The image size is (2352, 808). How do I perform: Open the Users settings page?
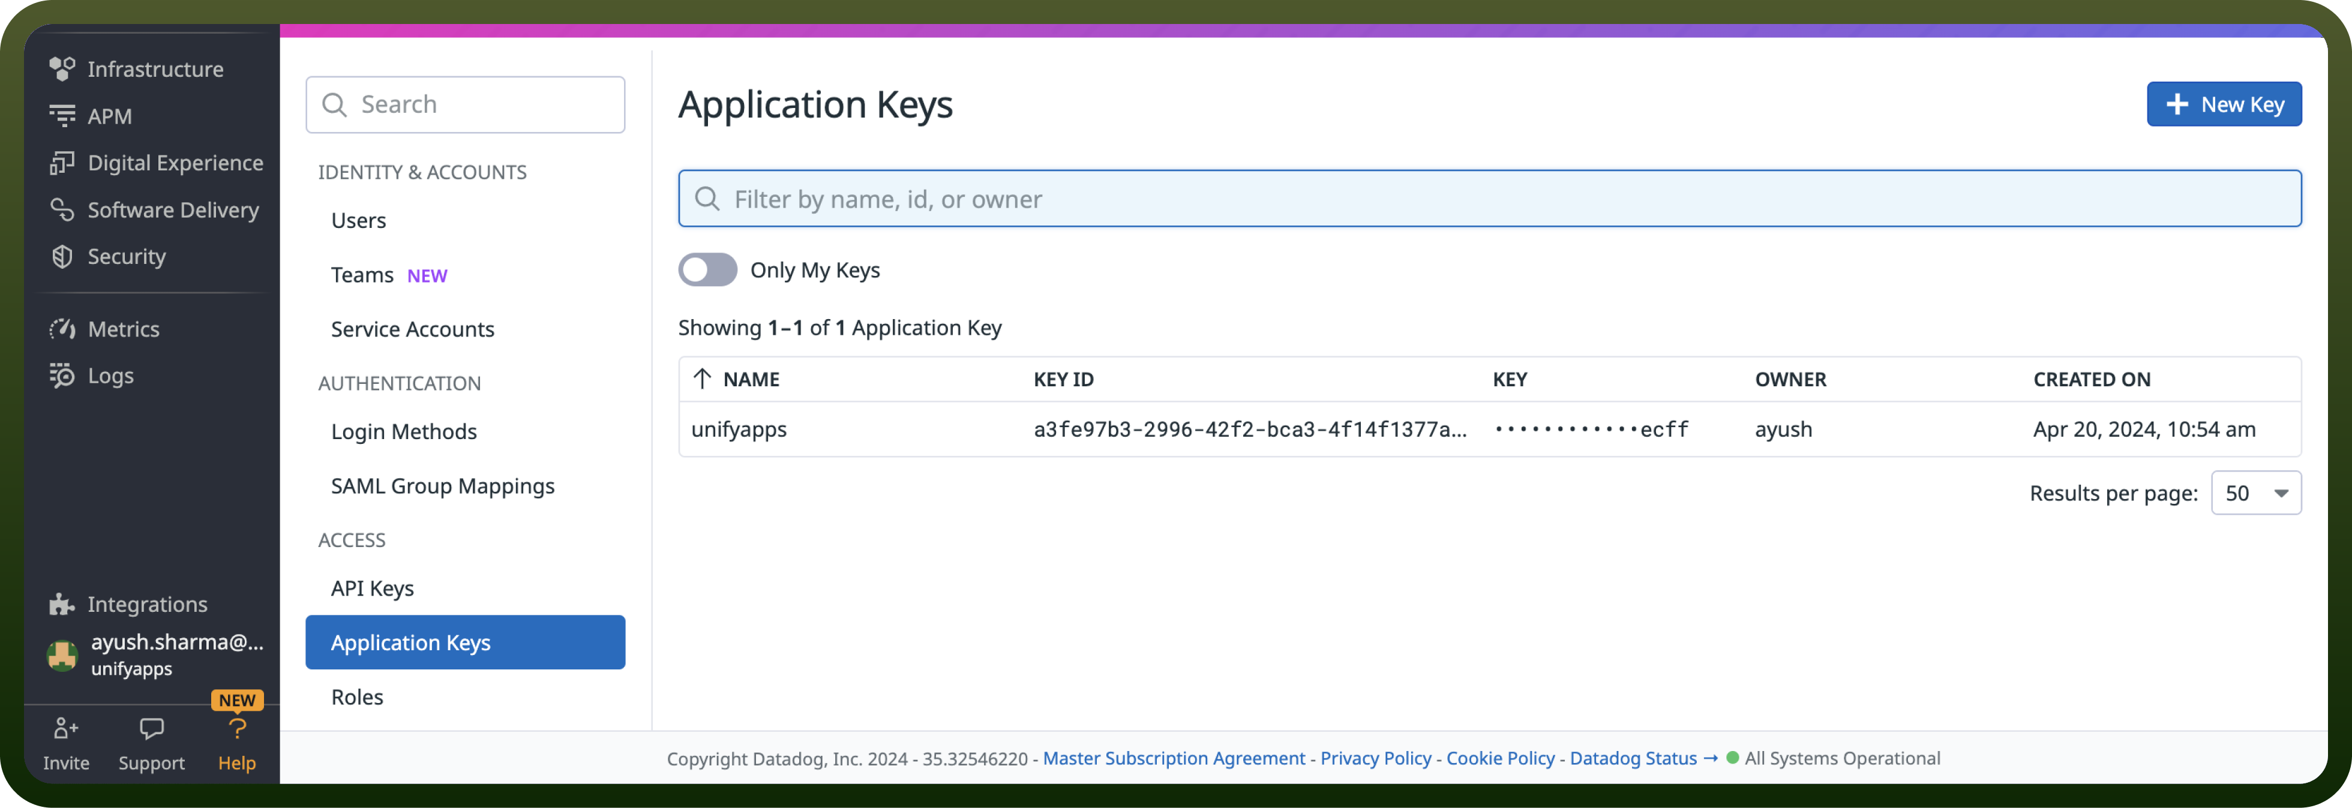pyautogui.click(x=359, y=220)
